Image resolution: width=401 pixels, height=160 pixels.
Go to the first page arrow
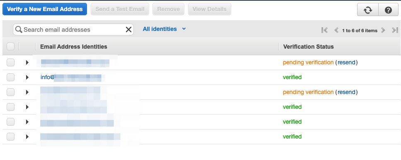[x=324, y=31]
